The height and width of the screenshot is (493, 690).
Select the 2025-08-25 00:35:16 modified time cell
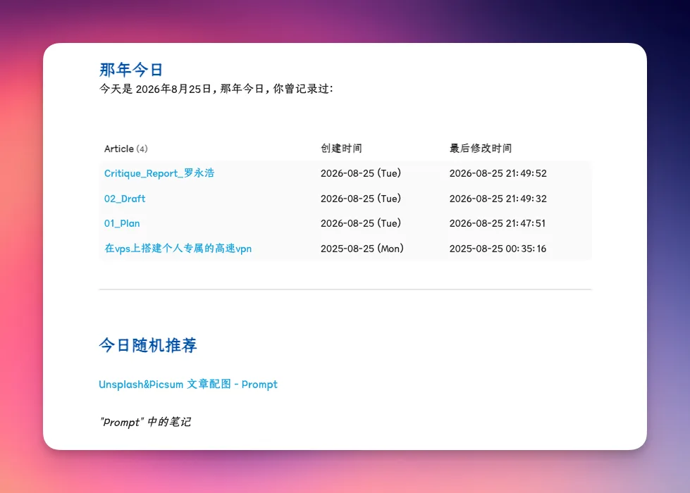498,249
